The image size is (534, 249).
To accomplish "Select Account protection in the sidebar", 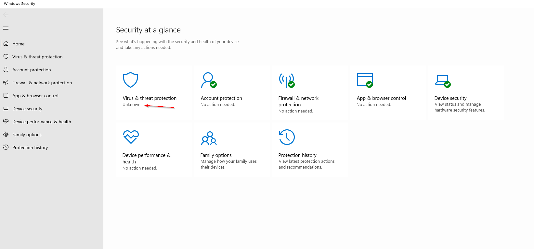I will [x=32, y=70].
